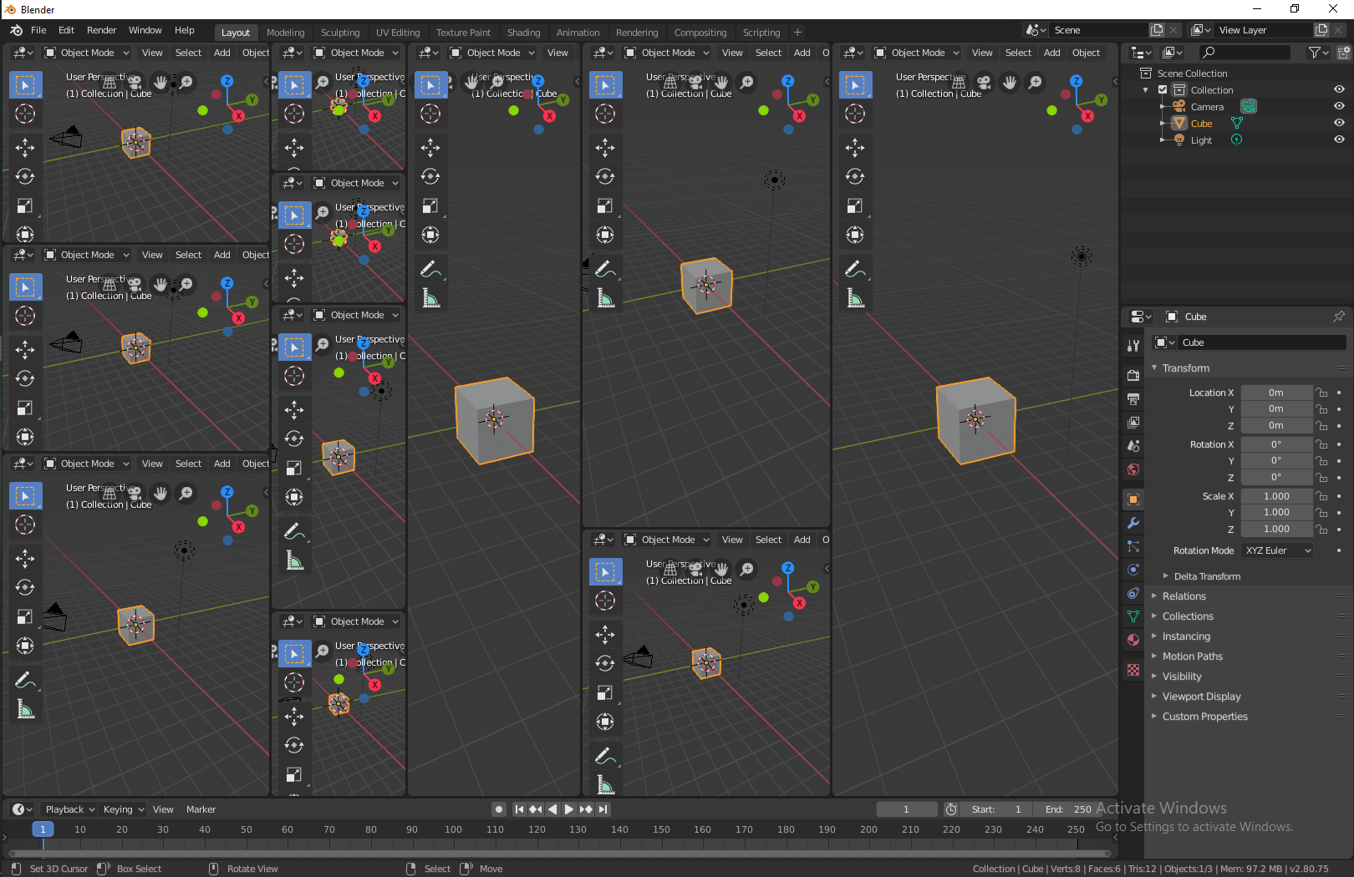Open the Playback options in the timeline

click(68, 809)
